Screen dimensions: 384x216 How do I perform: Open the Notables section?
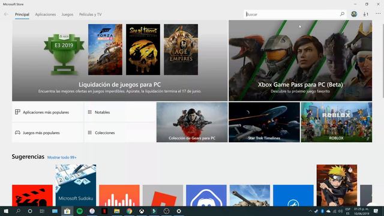click(120, 112)
